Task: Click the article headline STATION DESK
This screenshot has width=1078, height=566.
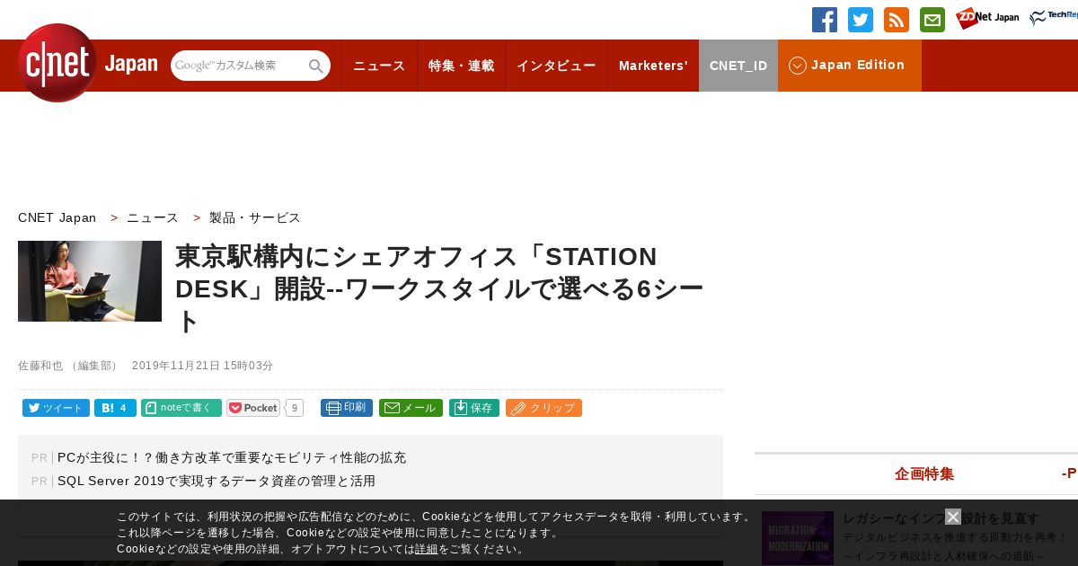Action: coord(440,287)
